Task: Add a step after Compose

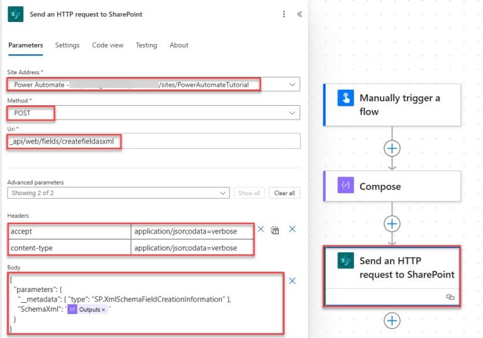Action: 392,223
